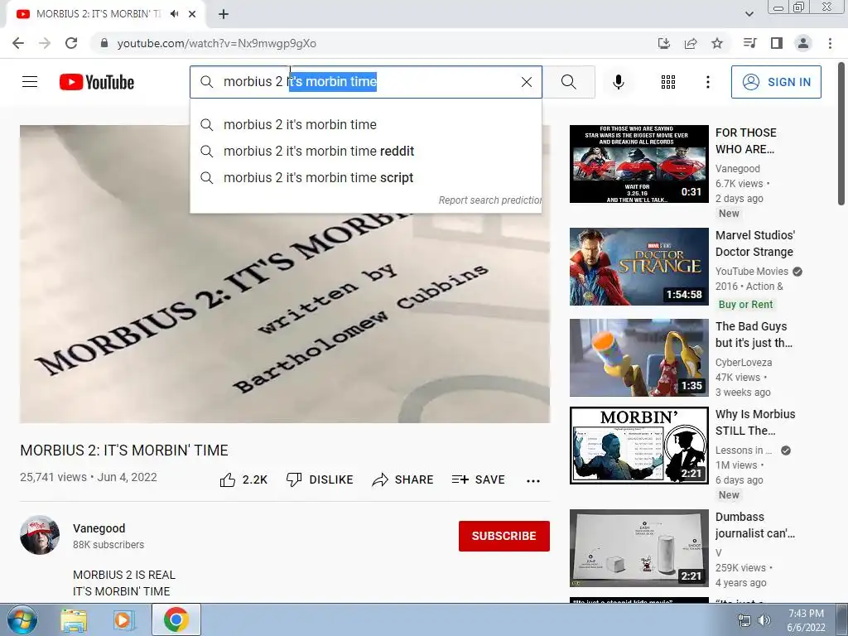The height and width of the screenshot is (636, 848).
Task: Reload the page
Action: (x=71, y=43)
